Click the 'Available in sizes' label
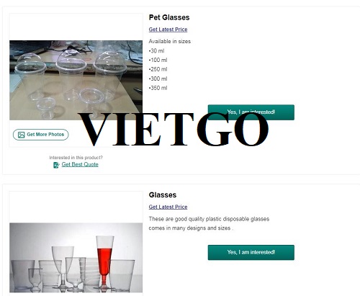Screen dimensions: 360x296 point(170,41)
